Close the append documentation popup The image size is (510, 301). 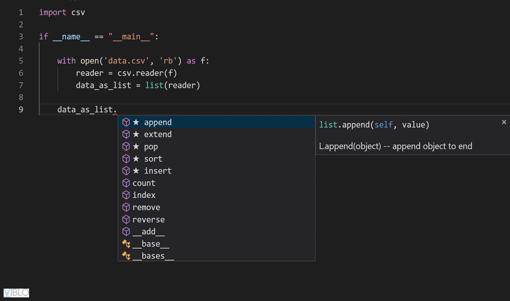tap(504, 122)
